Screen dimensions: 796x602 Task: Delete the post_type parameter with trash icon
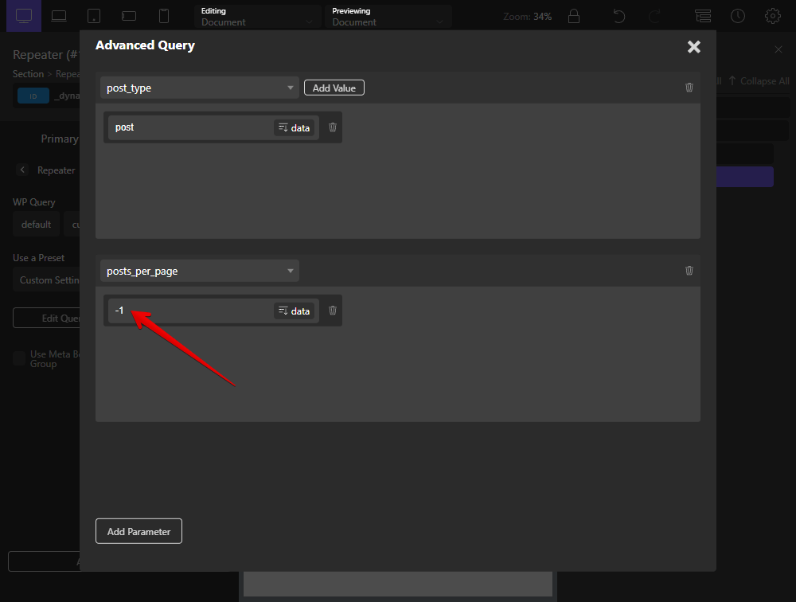tap(689, 88)
